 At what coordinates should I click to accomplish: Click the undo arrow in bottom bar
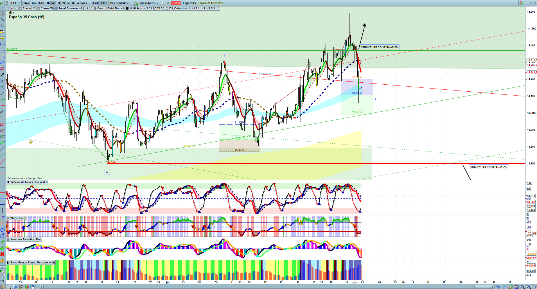(498, 287)
